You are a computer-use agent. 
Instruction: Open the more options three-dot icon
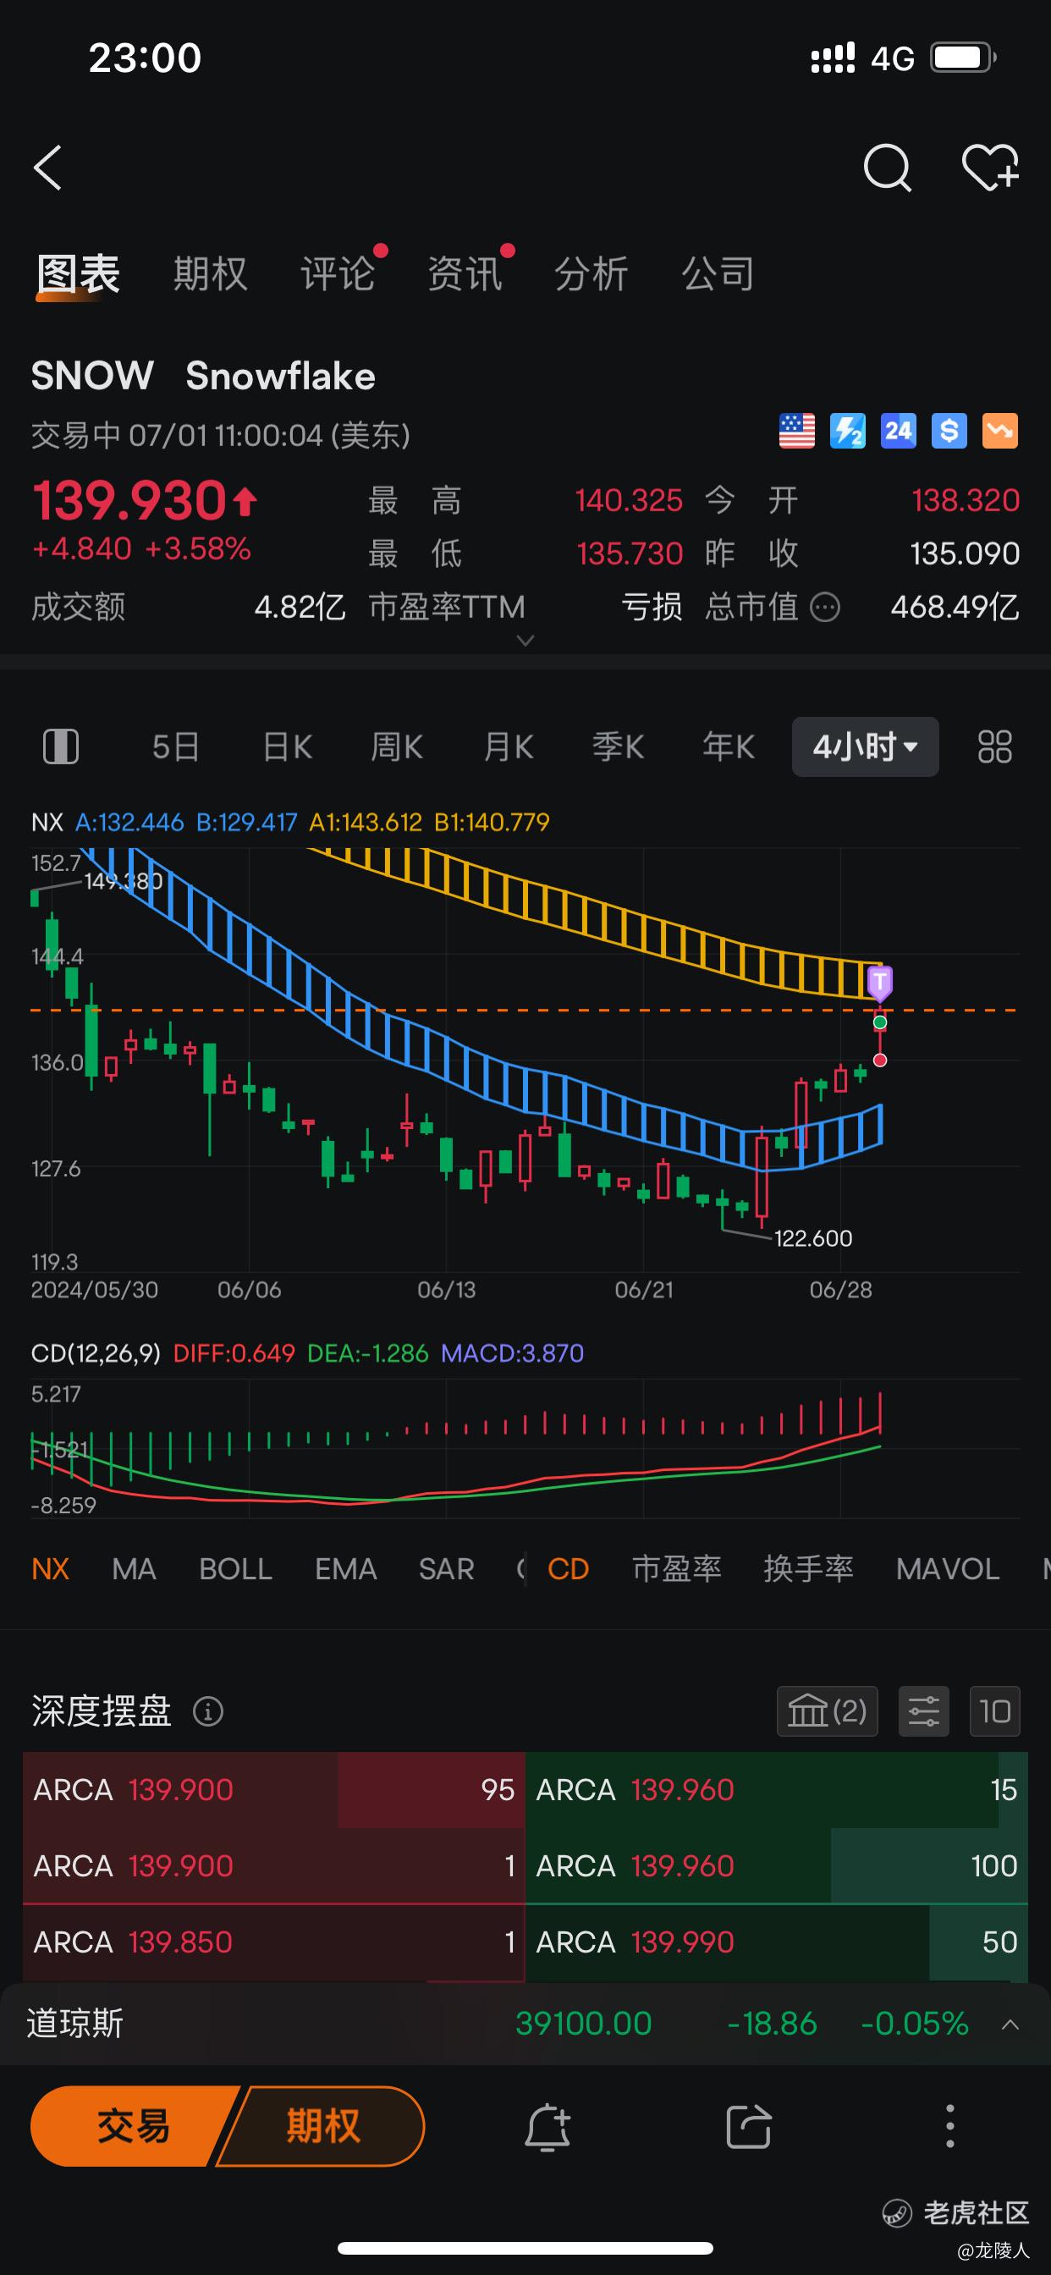pos(950,2126)
